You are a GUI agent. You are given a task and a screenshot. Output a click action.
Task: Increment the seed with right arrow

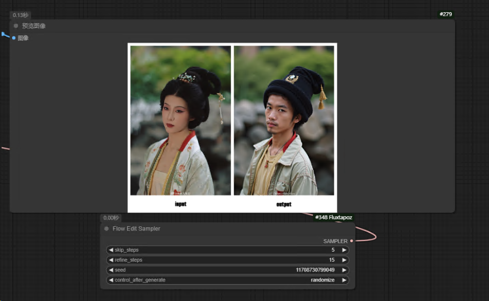[344, 270]
